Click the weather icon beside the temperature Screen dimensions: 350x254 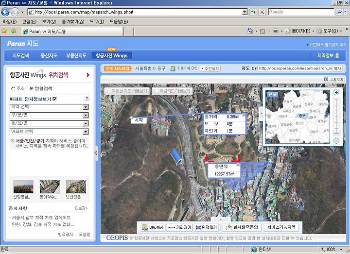coord(173,68)
